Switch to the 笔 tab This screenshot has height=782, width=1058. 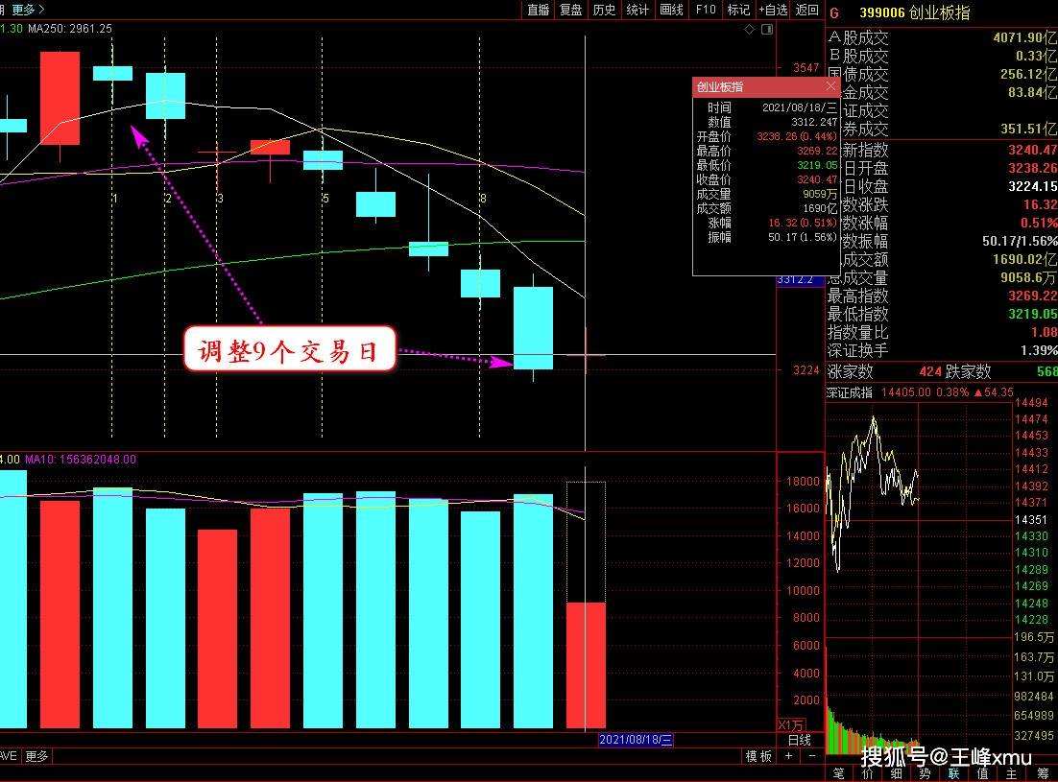tap(839, 774)
